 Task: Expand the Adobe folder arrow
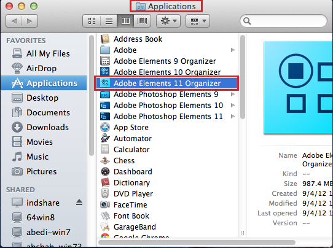tap(233, 50)
